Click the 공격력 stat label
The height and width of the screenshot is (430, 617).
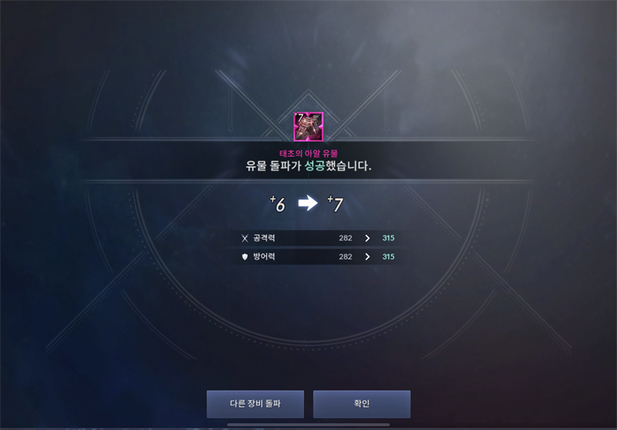(x=264, y=238)
